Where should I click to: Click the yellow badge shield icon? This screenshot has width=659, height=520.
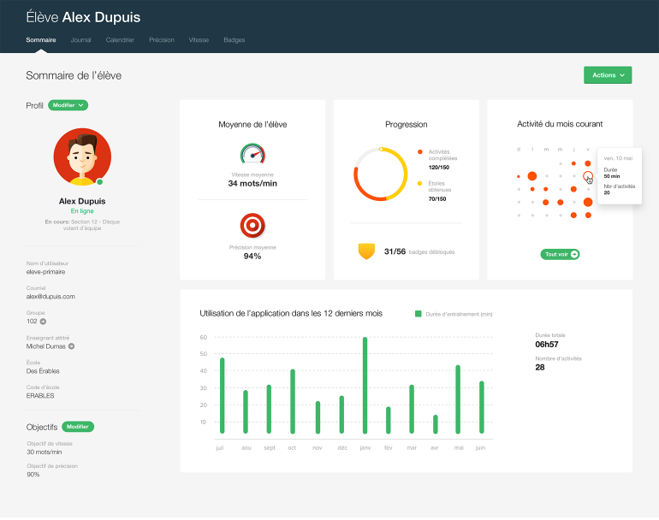pos(366,251)
